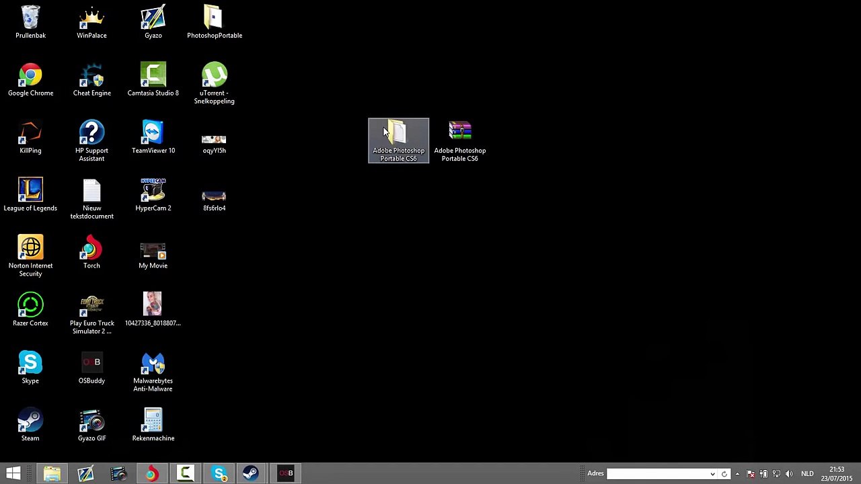The width and height of the screenshot is (861, 484).
Task: Select the League of Legends shortcut
Action: [30, 195]
